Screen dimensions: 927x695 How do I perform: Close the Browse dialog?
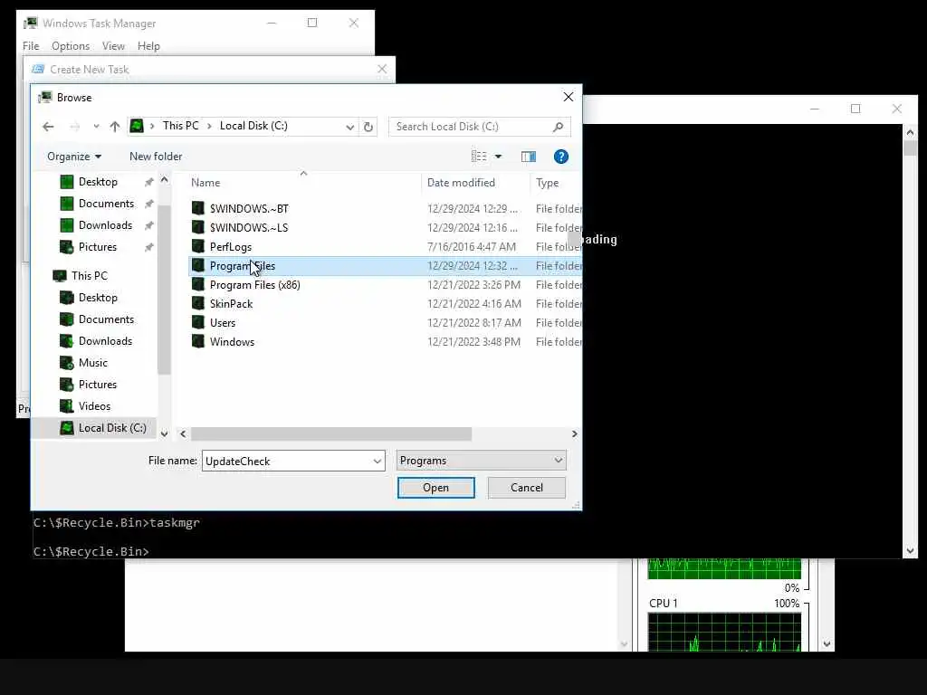[569, 97]
